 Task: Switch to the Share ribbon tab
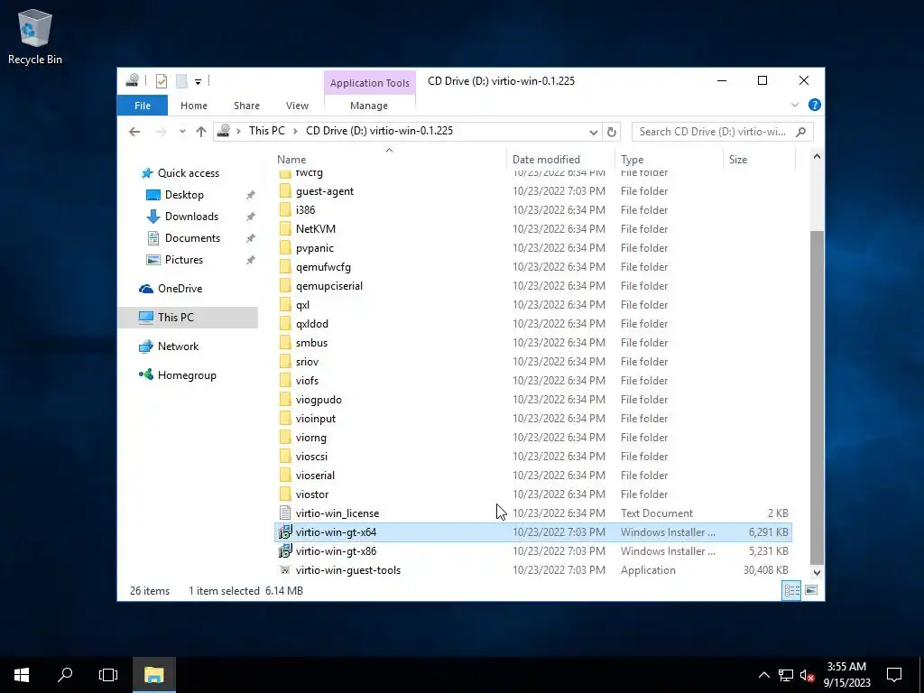[x=246, y=106]
